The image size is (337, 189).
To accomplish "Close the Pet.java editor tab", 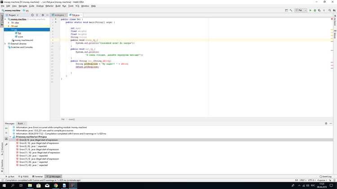I will 81,15.
